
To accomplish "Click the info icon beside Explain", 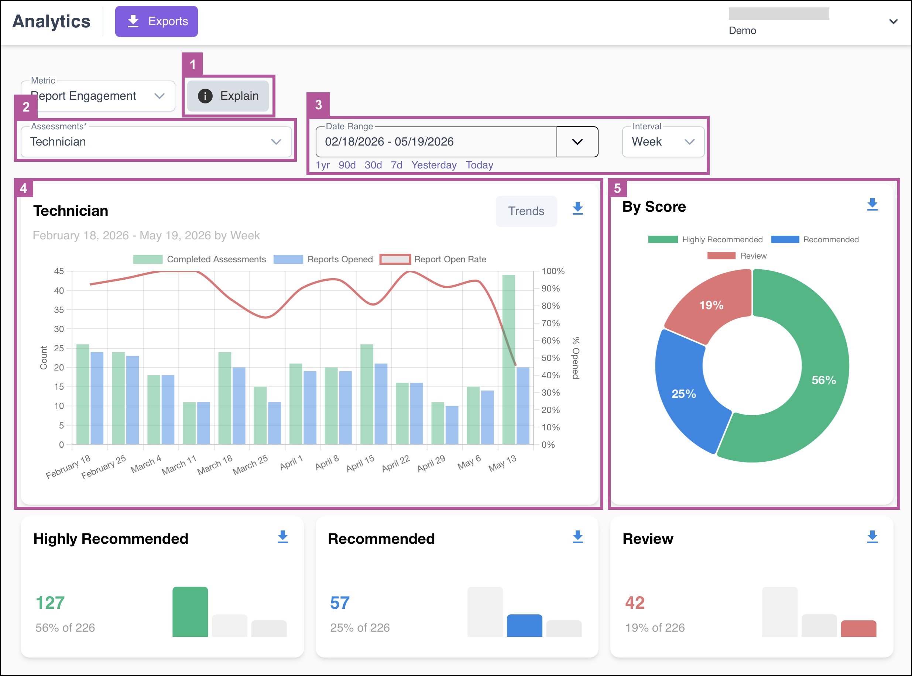I will point(205,96).
